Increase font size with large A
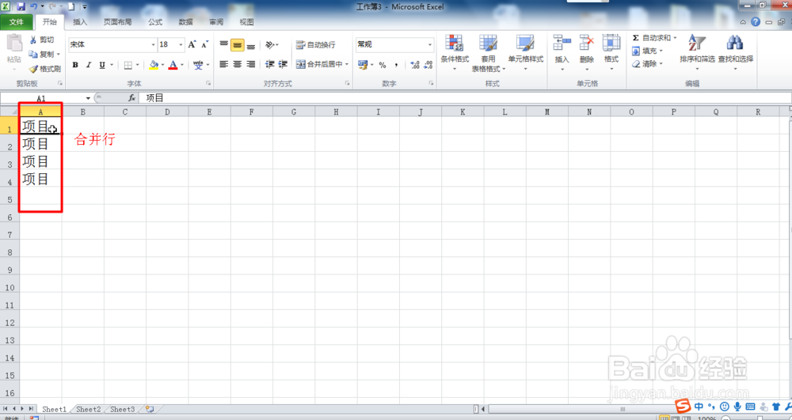 (192, 45)
